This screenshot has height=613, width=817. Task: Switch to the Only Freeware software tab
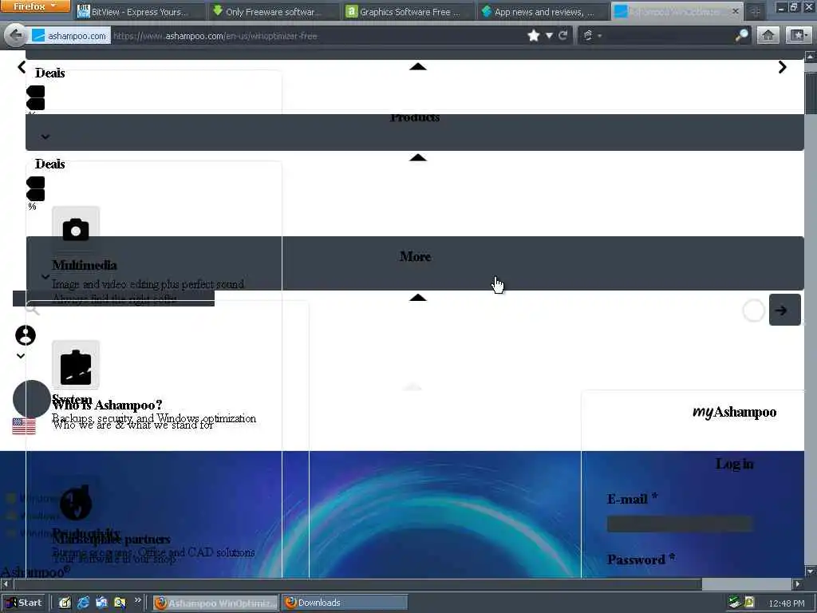pyautogui.click(x=274, y=11)
